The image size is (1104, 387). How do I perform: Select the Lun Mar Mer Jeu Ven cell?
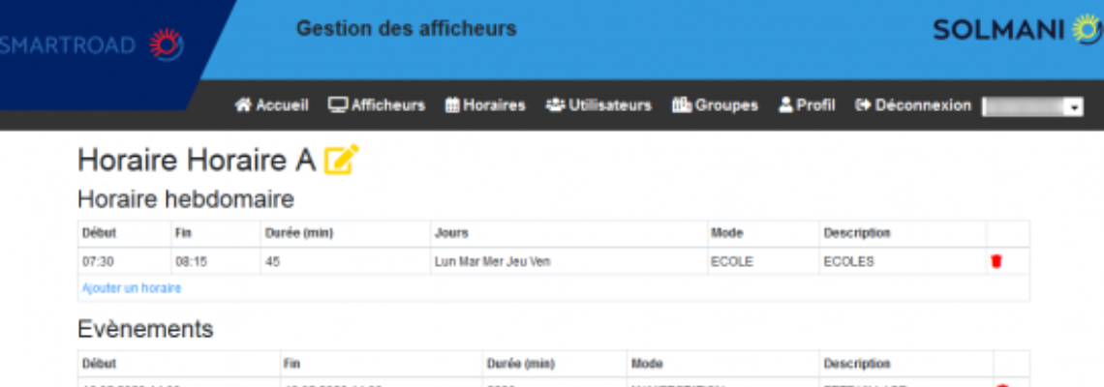[x=492, y=261]
